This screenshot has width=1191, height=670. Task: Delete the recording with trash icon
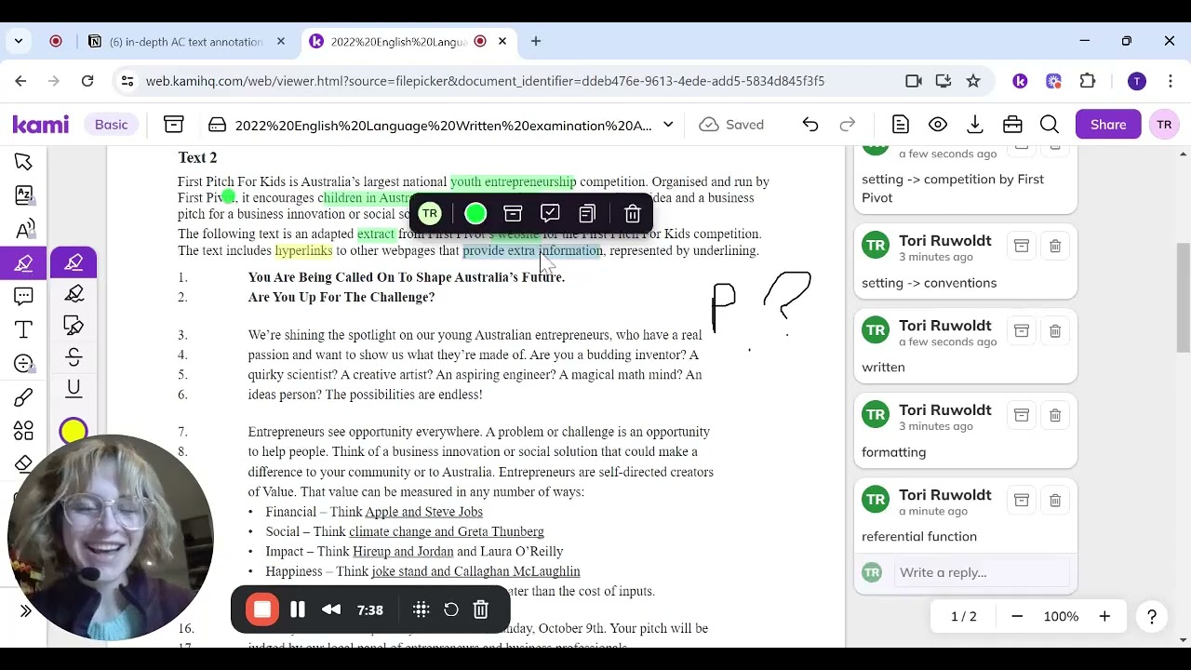point(481,610)
